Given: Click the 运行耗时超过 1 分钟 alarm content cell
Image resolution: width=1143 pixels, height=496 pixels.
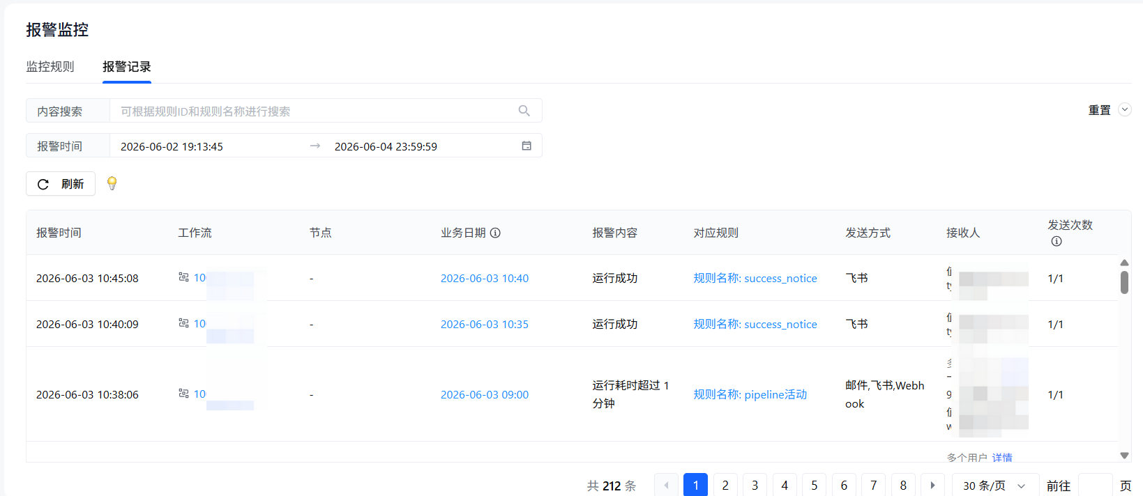Looking at the screenshot, I should click(x=630, y=394).
